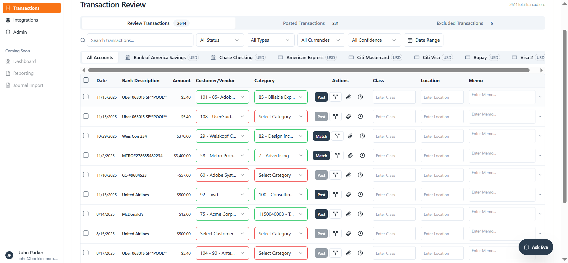Screen dimensions: 568x263
Task: Open history clock on McDonald's row
Action: (x=360, y=214)
